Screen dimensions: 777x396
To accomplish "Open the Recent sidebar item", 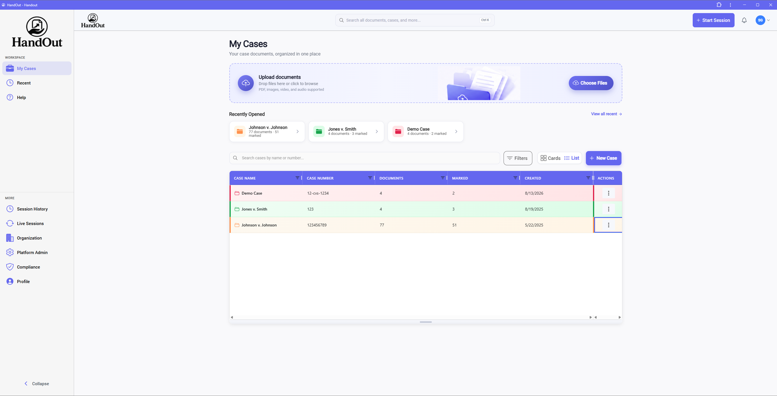I will [x=37, y=83].
